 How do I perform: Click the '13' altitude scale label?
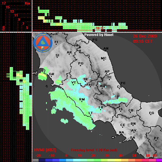pyautogui.click(x=12, y=11)
